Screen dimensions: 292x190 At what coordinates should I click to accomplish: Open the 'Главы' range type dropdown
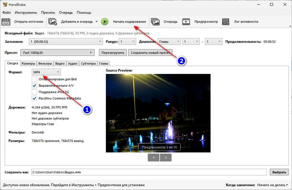click(169, 42)
